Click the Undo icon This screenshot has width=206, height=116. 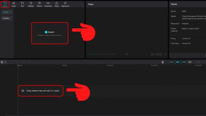[11, 62]
